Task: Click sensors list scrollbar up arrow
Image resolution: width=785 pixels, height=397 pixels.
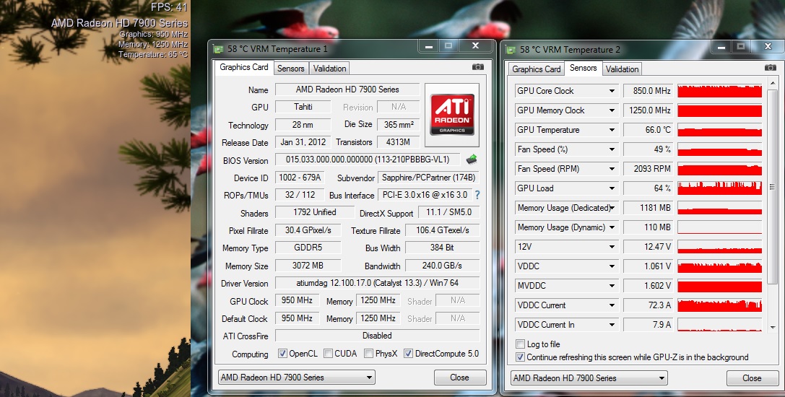Action: click(x=772, y=82)
